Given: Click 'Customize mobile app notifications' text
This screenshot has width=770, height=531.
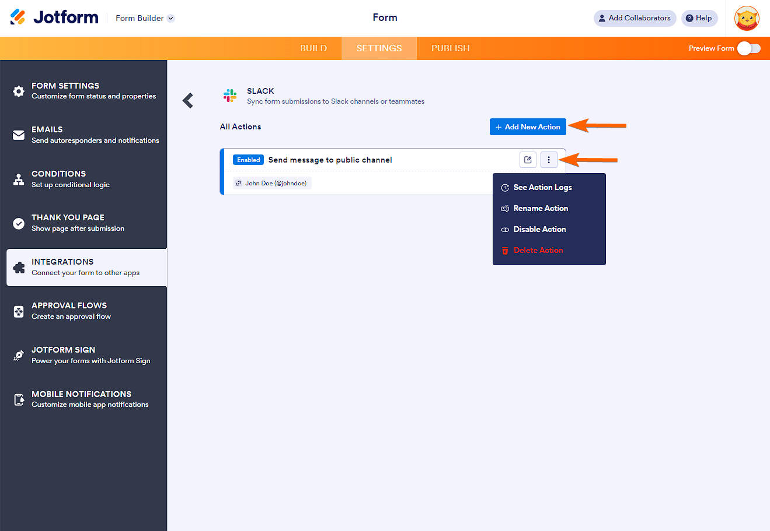Looking at the screenshot, I should coord(90,405).
